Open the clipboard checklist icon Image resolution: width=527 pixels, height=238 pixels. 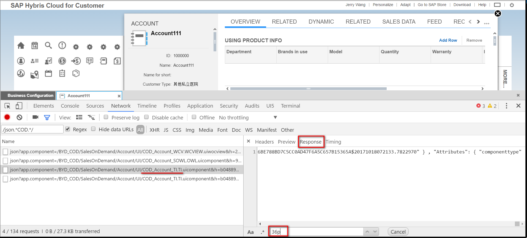tap(62, 73)
